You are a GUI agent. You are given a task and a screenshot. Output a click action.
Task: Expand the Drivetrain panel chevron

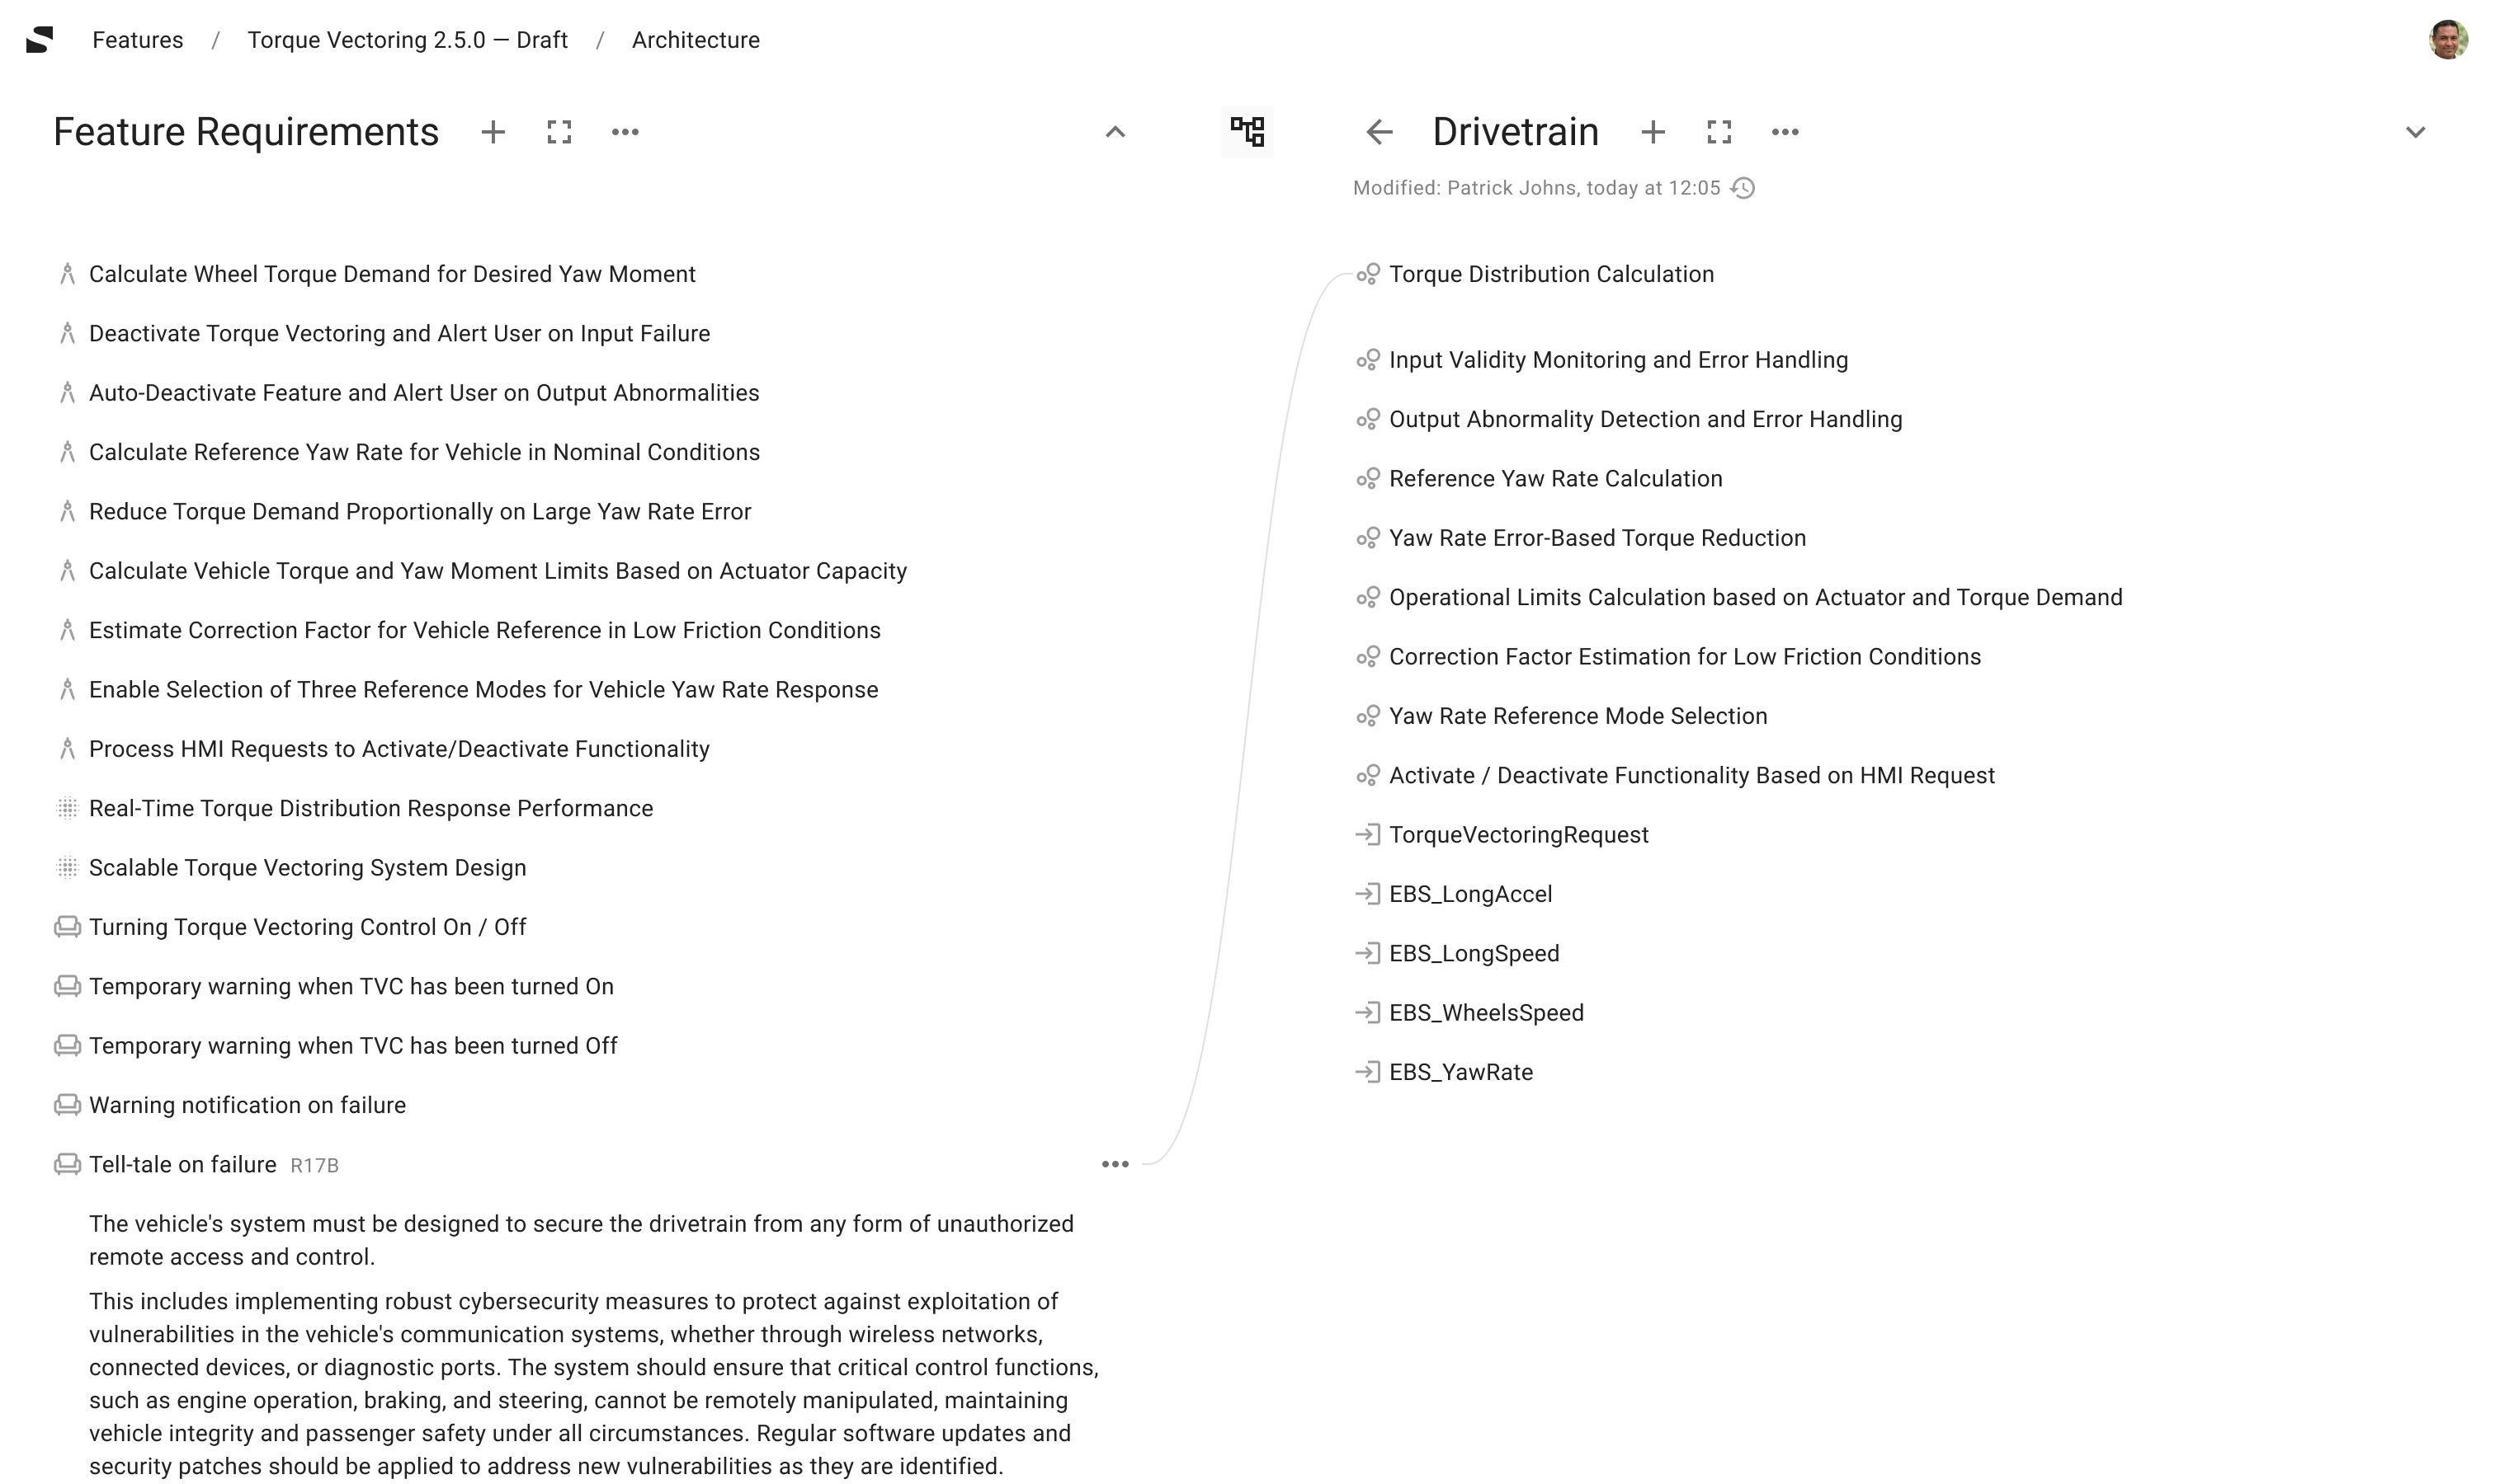click(2417, 133)
